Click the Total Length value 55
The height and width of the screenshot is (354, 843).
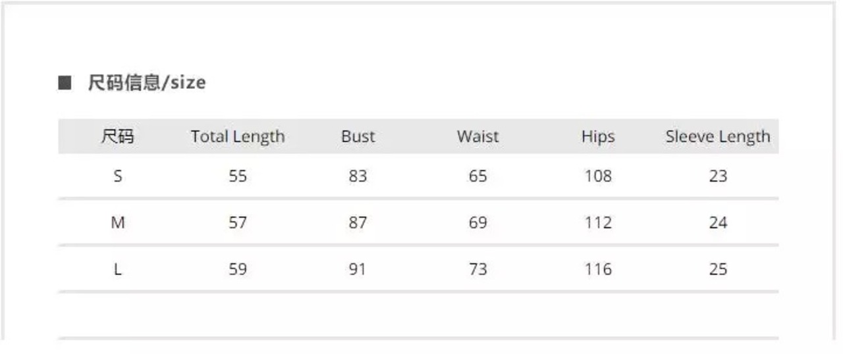pos(238,176)
